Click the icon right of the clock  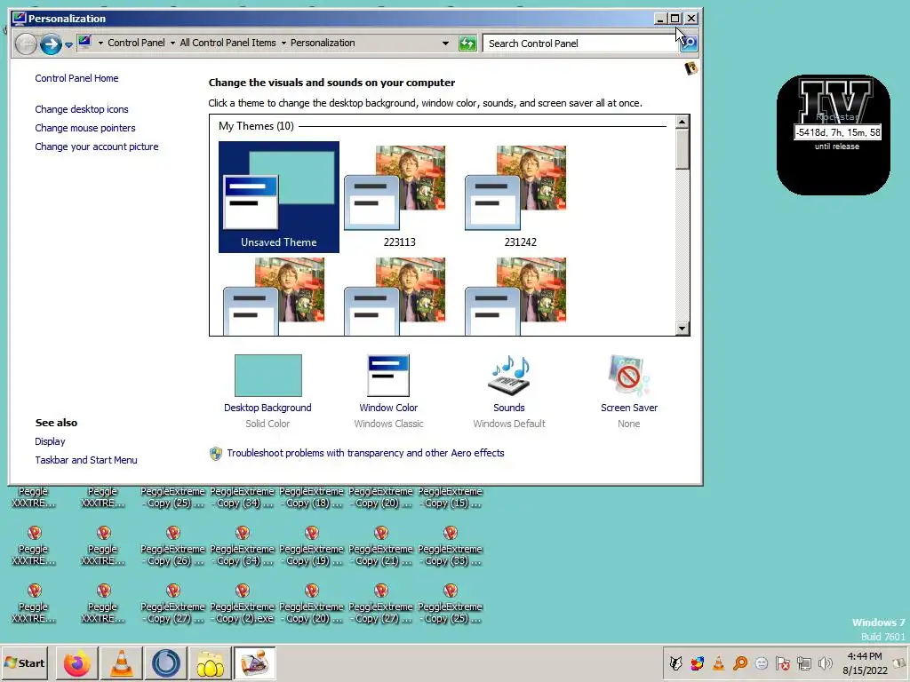pyautogui.click(x=900, y=662)
